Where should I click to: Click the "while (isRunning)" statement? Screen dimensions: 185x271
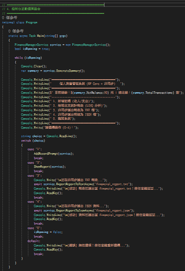tap(28, 58)
